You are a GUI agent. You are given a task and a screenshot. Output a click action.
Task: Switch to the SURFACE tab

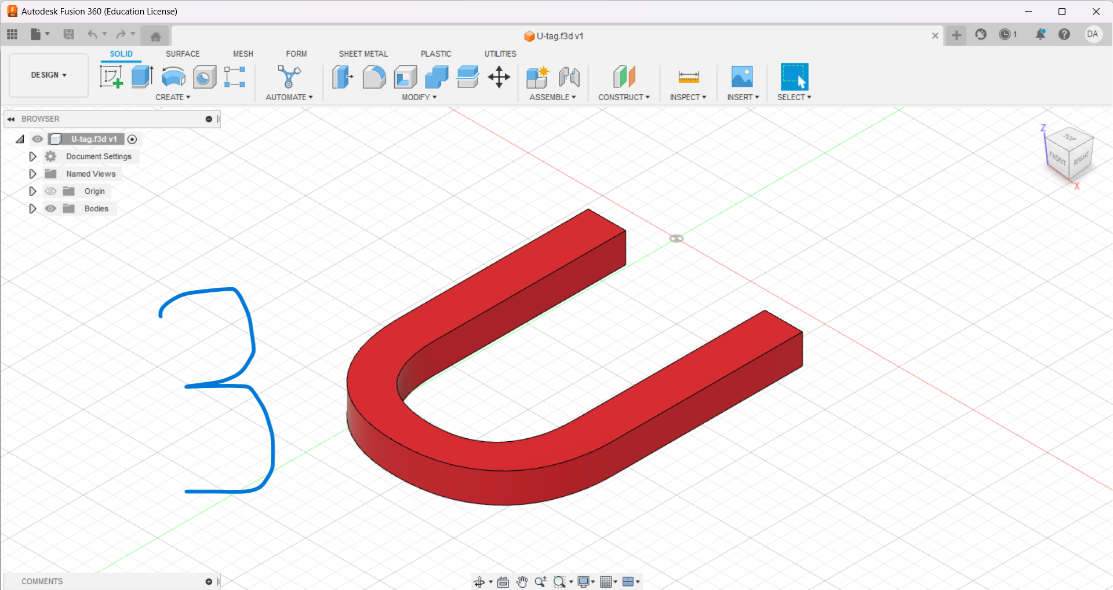(183, 54)
